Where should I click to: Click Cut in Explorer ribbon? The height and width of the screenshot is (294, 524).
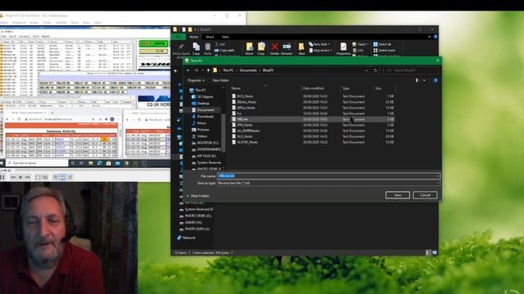click(x=219, y=44)
